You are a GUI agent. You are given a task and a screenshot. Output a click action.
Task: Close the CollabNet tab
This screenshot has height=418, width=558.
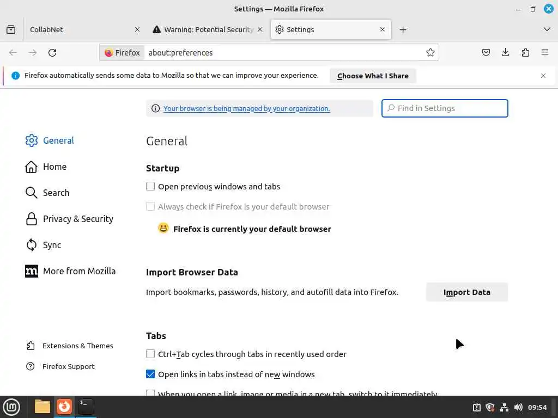click(137, 29)
